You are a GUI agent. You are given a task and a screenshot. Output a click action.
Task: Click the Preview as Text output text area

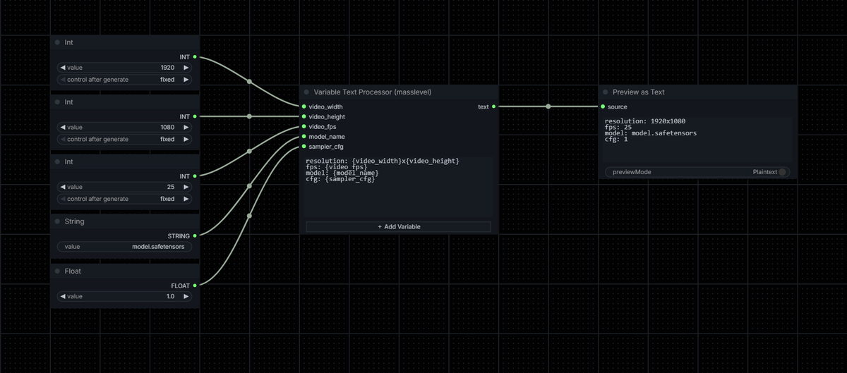coord(697,139)
